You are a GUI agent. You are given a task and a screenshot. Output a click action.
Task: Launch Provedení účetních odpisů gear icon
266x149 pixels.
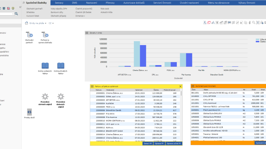45,96
